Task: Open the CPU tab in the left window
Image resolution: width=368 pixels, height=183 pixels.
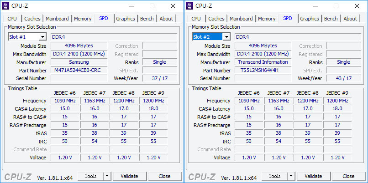Action: point(12,19)
